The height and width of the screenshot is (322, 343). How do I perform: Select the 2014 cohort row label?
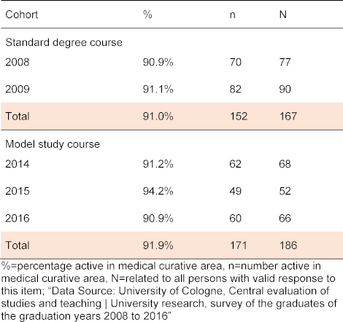tap(18, 164)
